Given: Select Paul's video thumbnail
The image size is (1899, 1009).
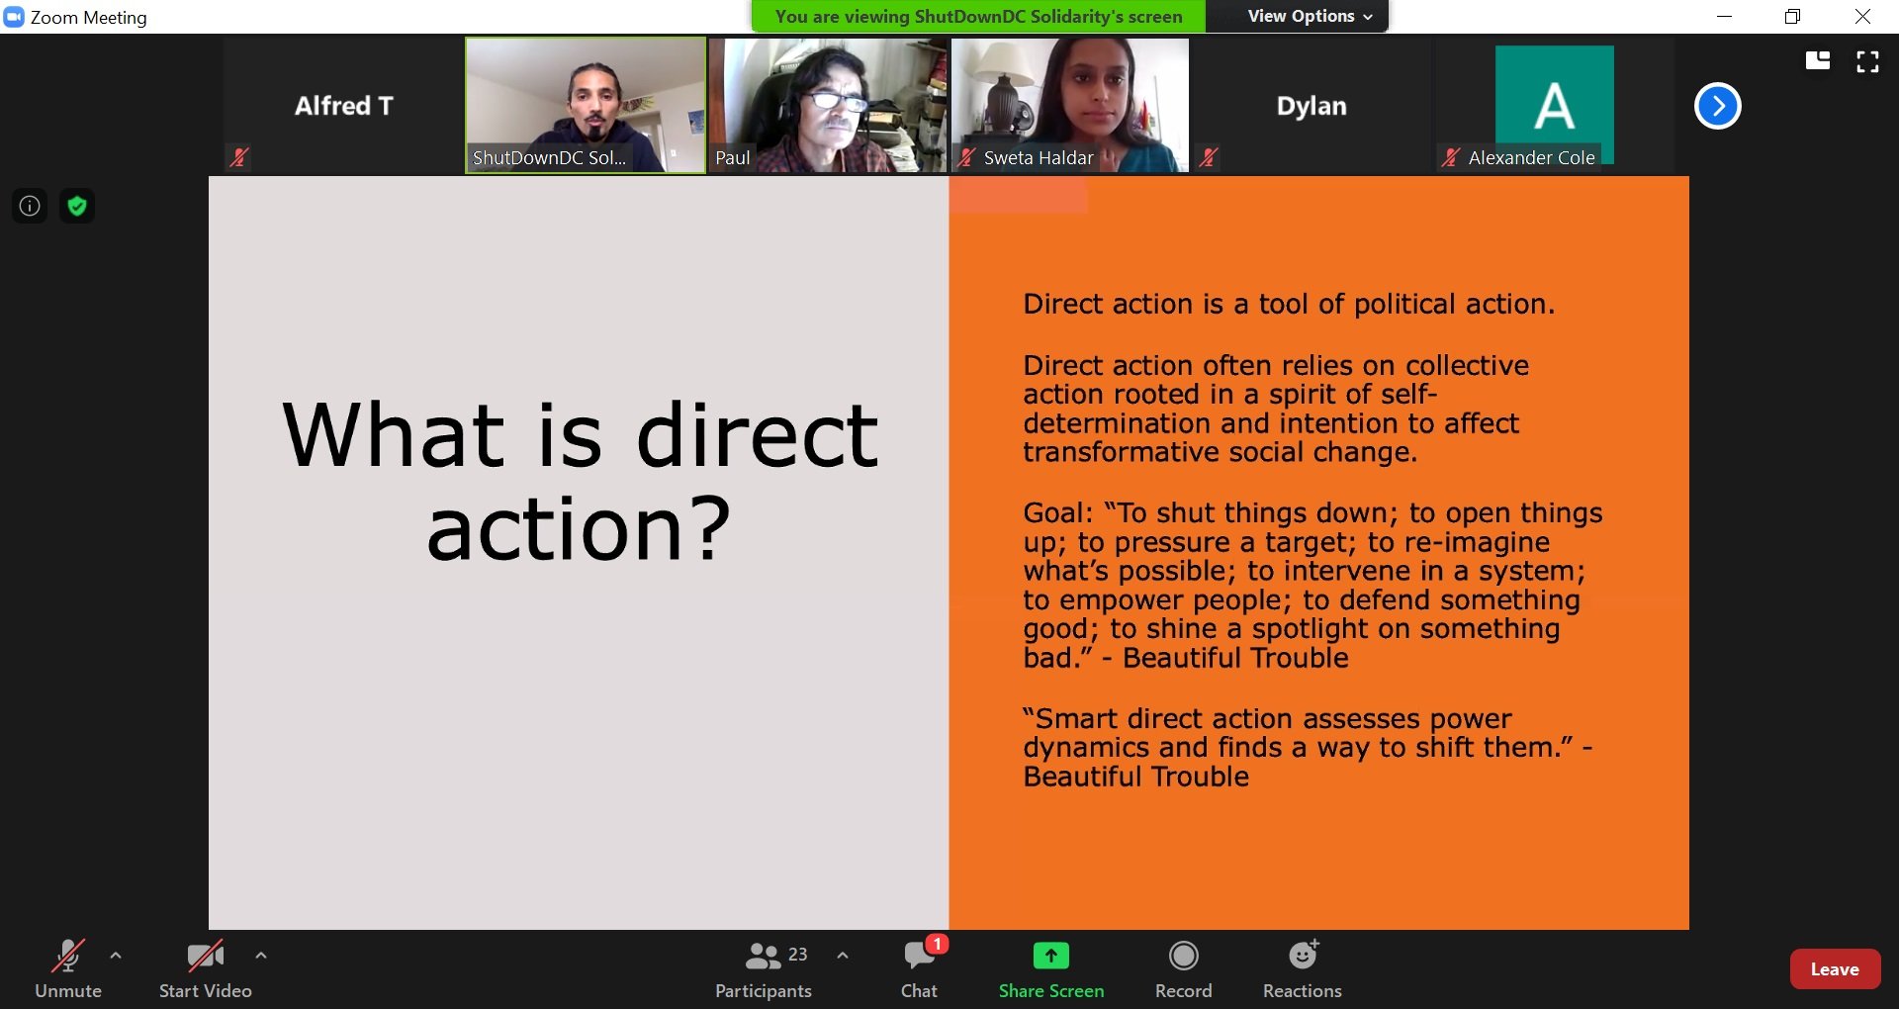Looking at the screenshot, I should click(828, 106).
